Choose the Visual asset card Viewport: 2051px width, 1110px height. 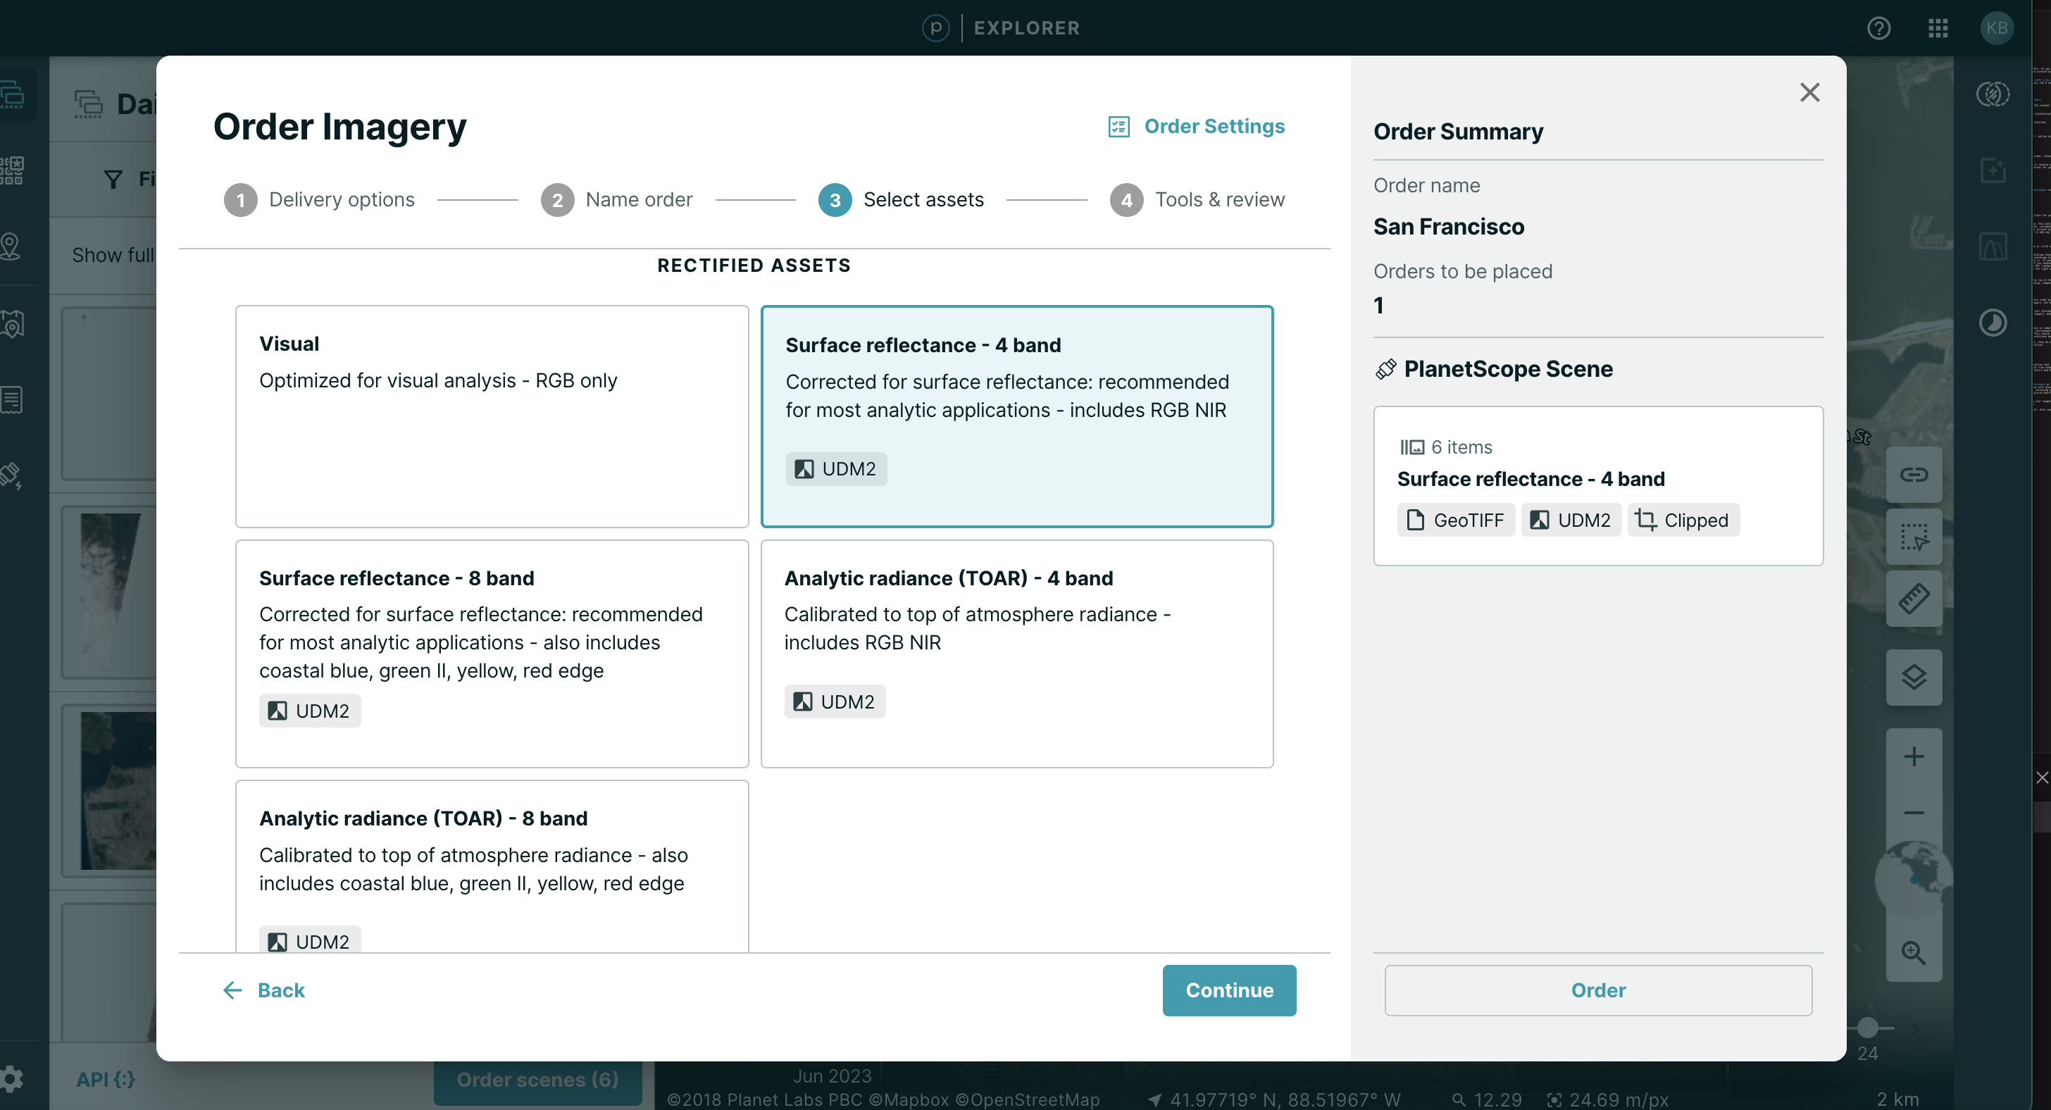pyautogui.click(x=492, y=416)
